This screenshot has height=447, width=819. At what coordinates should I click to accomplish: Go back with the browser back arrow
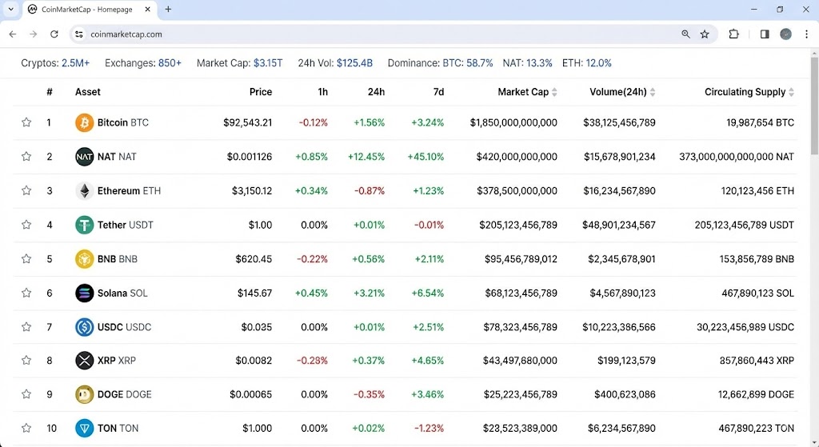13,34
